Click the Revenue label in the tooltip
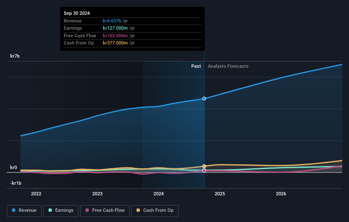The image size is (349, 222). (73, 21)
